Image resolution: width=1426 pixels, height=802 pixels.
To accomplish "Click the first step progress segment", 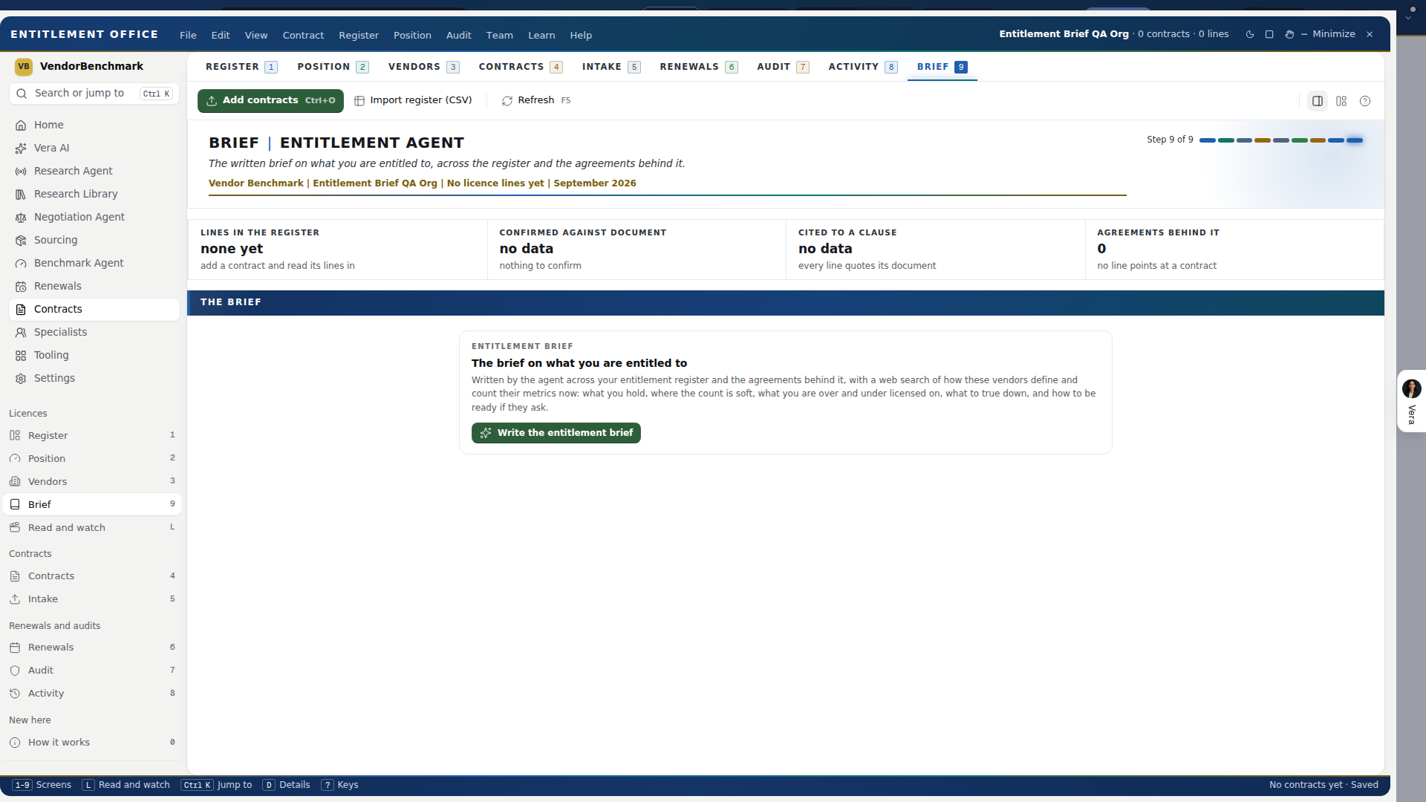I will pyautogui.click(x=1208, y=140).
